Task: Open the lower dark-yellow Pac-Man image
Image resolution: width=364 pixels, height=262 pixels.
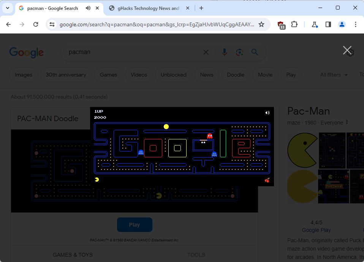Action: tap(302, 186)
